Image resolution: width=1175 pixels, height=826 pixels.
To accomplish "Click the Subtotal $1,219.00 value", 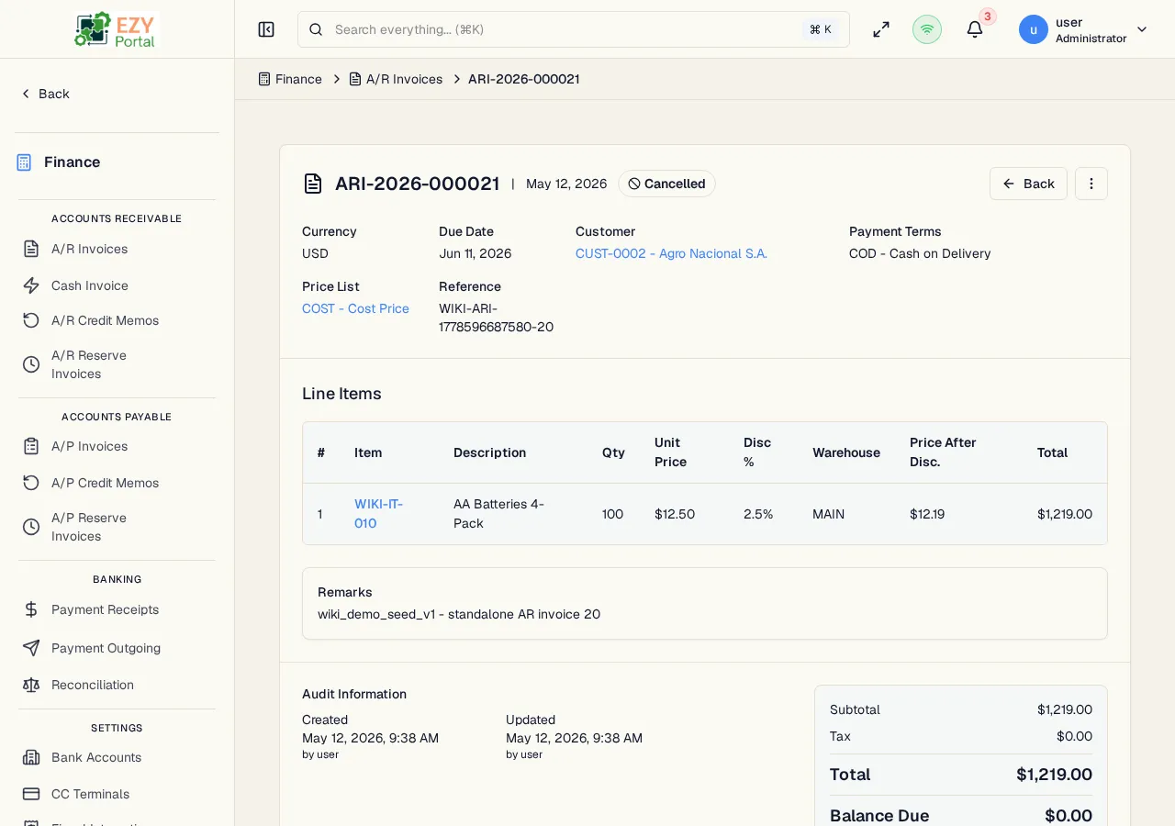I will (1065, 709).
